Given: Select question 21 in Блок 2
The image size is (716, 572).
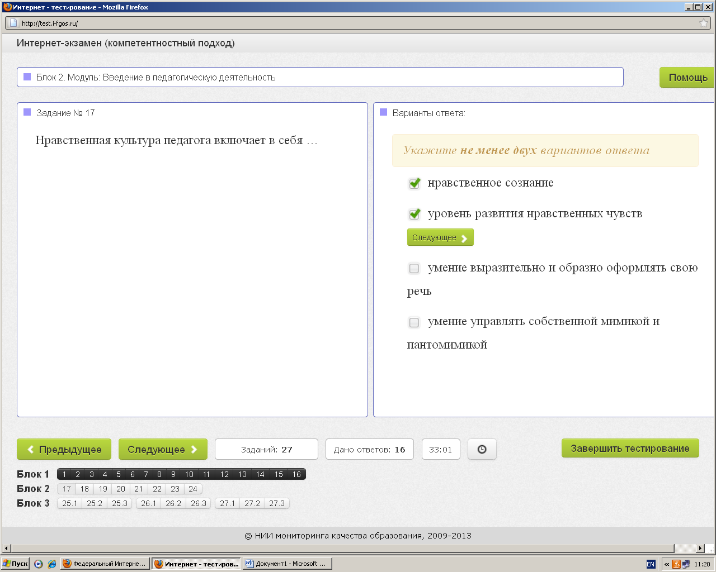Looking at the screenshot, I should [139, 489].
